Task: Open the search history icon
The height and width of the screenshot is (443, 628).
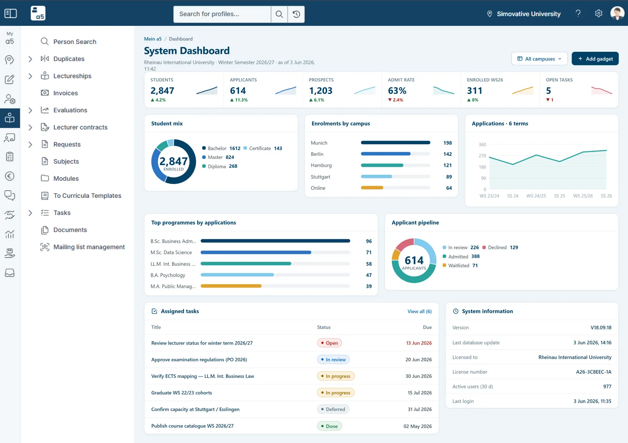Action: pyautogui.click(x=296, y=14)
